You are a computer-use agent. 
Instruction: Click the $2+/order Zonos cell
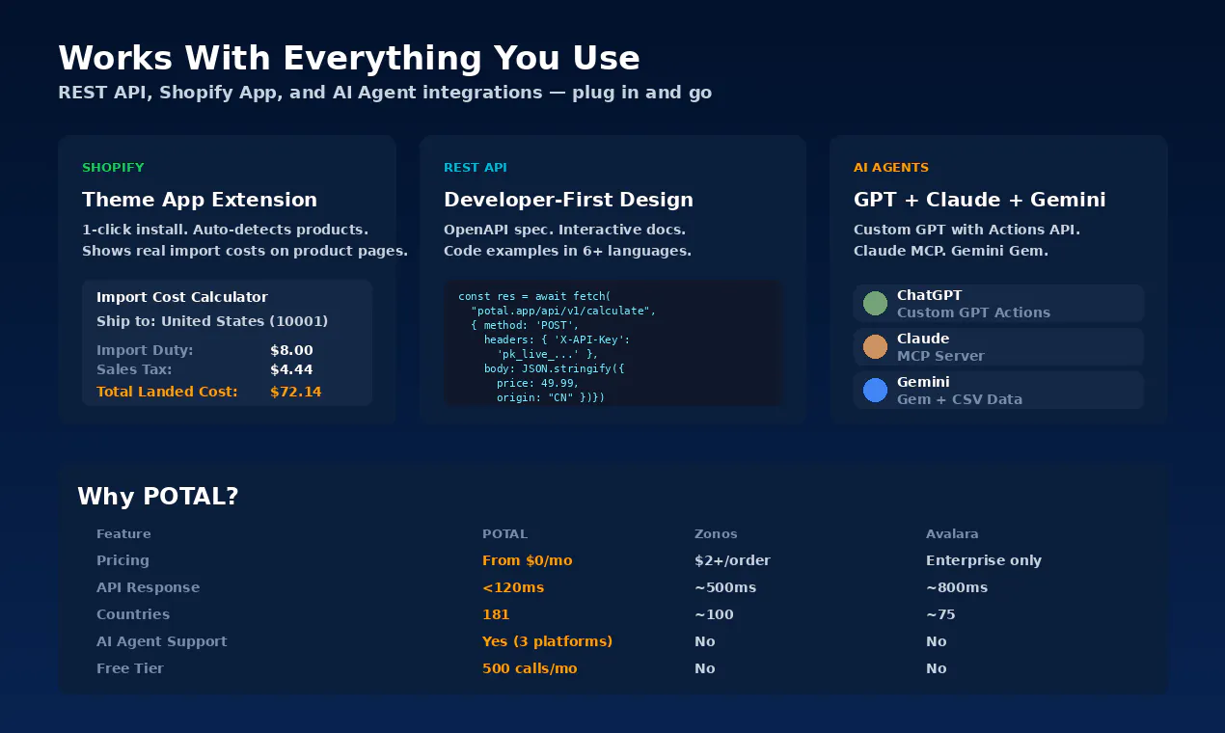732,560
